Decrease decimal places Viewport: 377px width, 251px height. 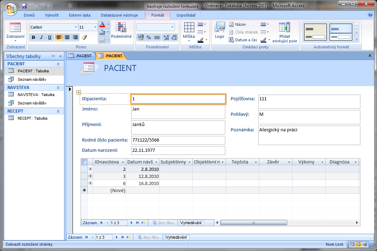174,37
